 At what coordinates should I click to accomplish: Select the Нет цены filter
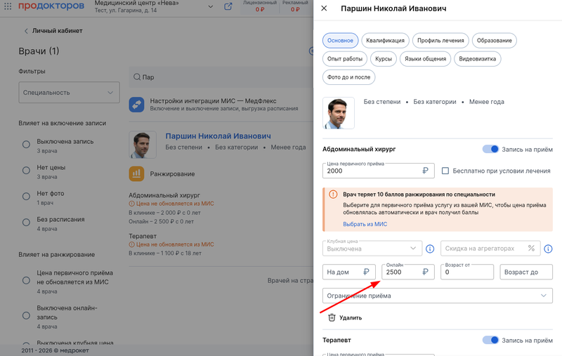coord(26,170)
